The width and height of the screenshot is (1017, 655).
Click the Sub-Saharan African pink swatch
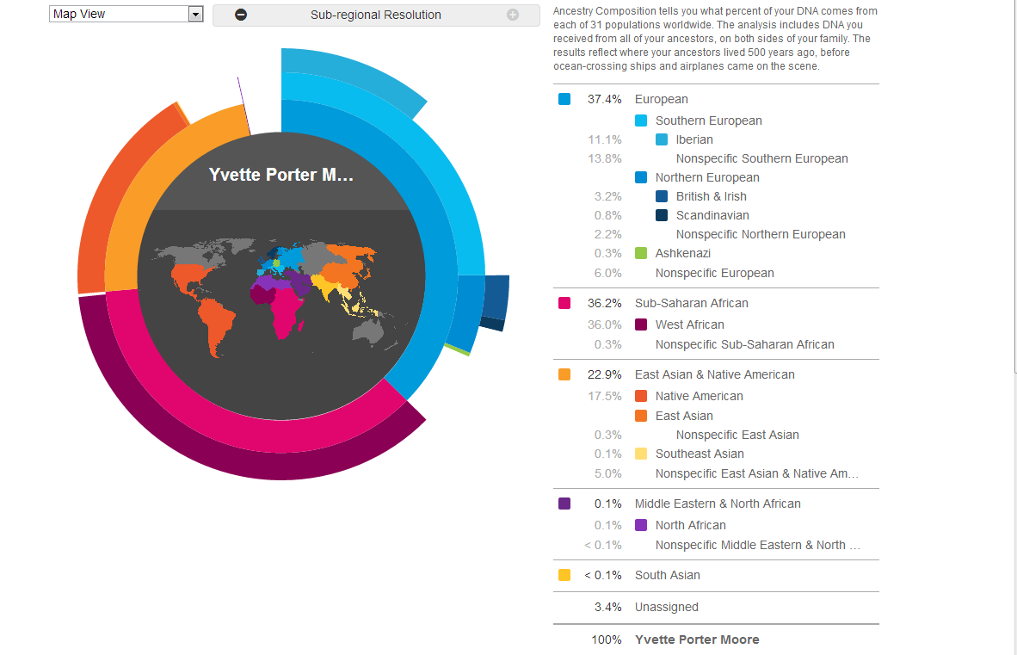click(564, 303)
